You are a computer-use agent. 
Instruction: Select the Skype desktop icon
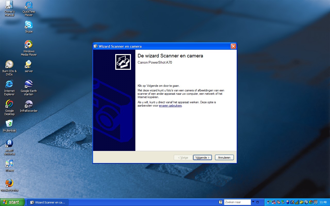[29, 27]
